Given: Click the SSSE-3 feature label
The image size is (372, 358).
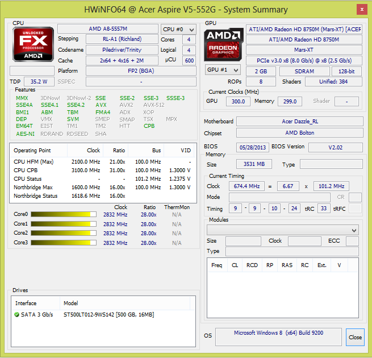Looking at the screenshot, I should point(175,98).
